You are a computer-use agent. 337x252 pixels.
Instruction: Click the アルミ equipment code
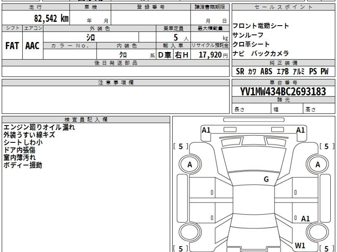(x=299, y=71)
